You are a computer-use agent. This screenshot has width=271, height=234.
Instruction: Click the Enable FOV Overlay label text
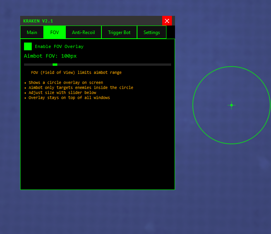(x=59, y=46)
